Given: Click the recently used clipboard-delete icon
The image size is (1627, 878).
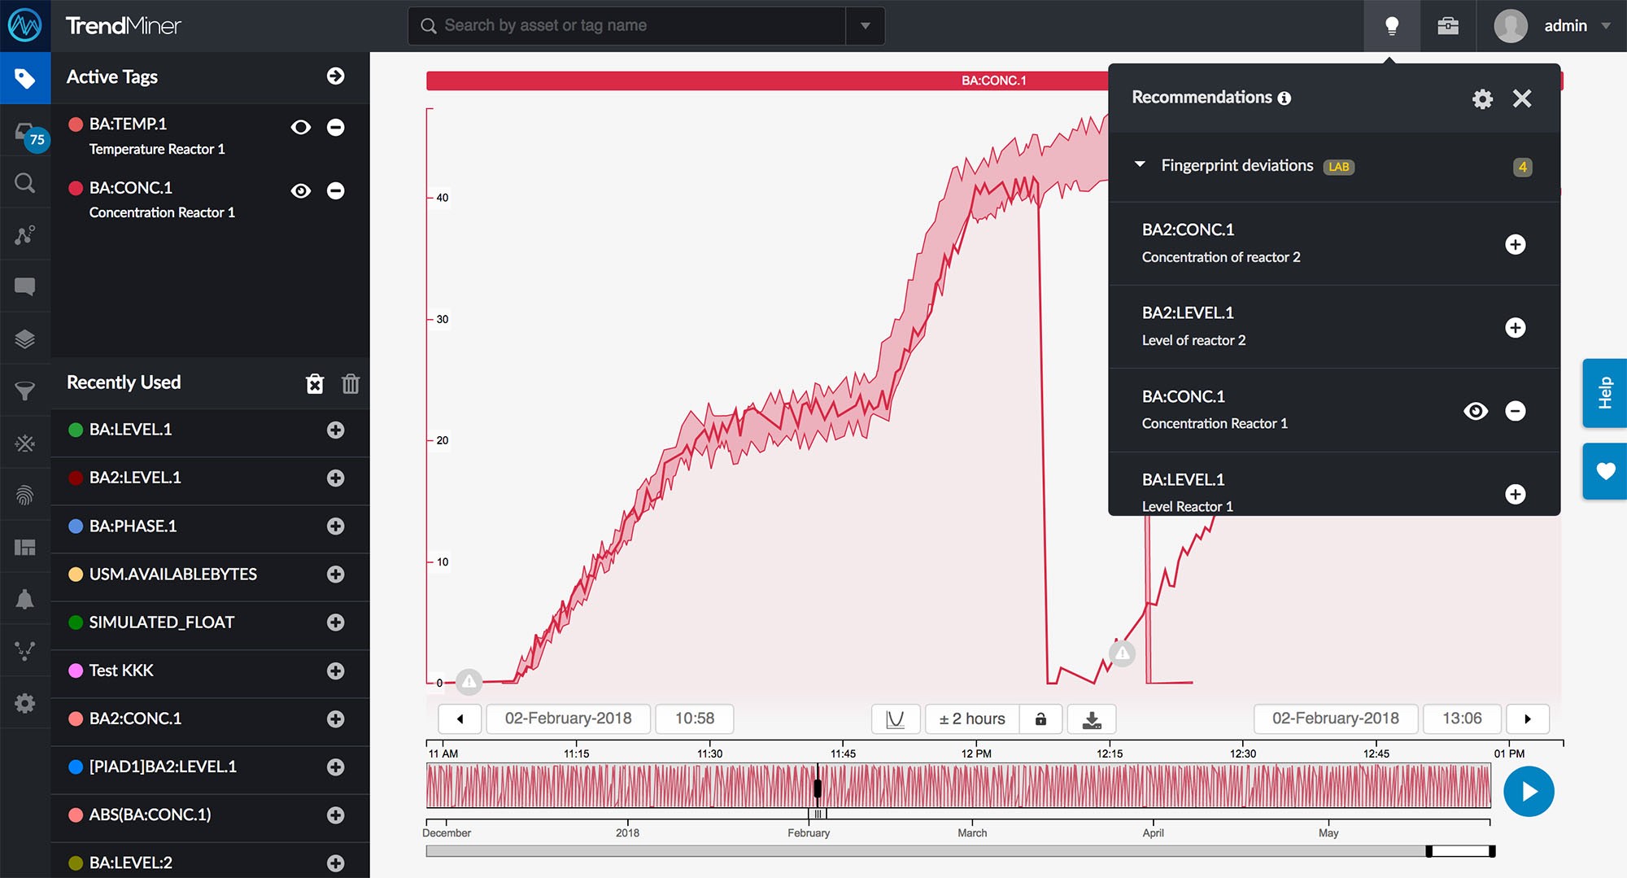Looking at the screenshot, I should click(315, 383).
